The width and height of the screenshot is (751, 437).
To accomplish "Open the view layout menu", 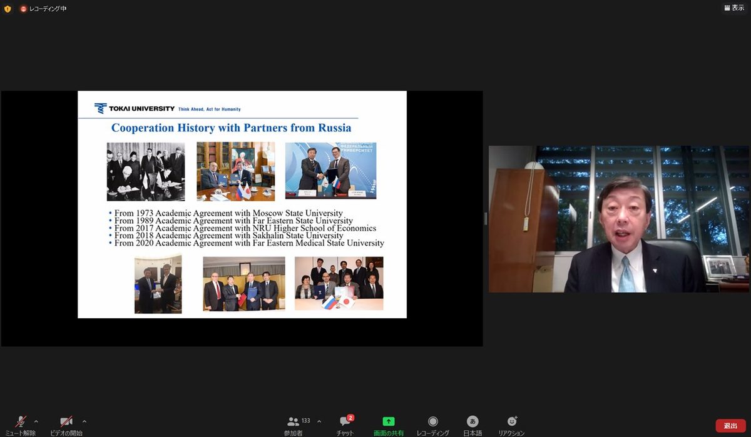I will pos(734,8).
